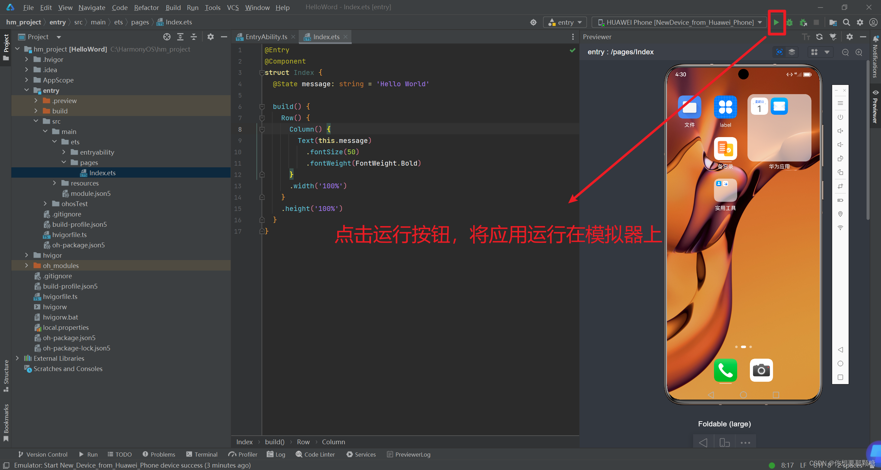Toggle the Previewer inspector eye mode
This screenshot has height=470, width=881.
point(779,52)
